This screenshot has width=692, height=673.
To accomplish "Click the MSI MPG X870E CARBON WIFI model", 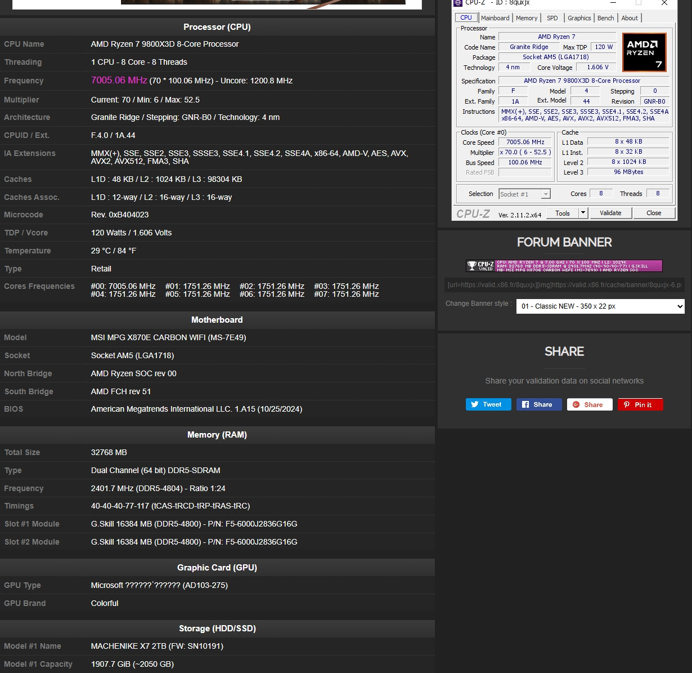I will coord(168,337).
